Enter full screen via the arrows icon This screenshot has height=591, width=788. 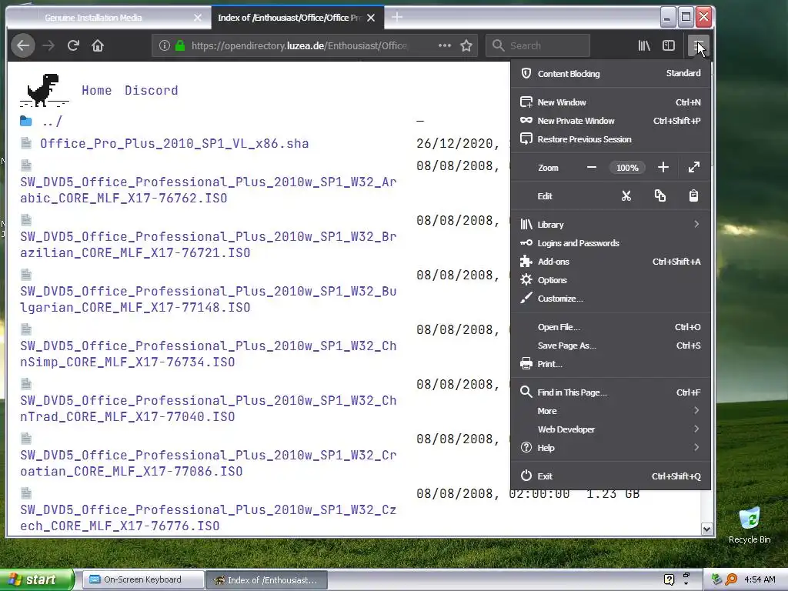point(693,167)
